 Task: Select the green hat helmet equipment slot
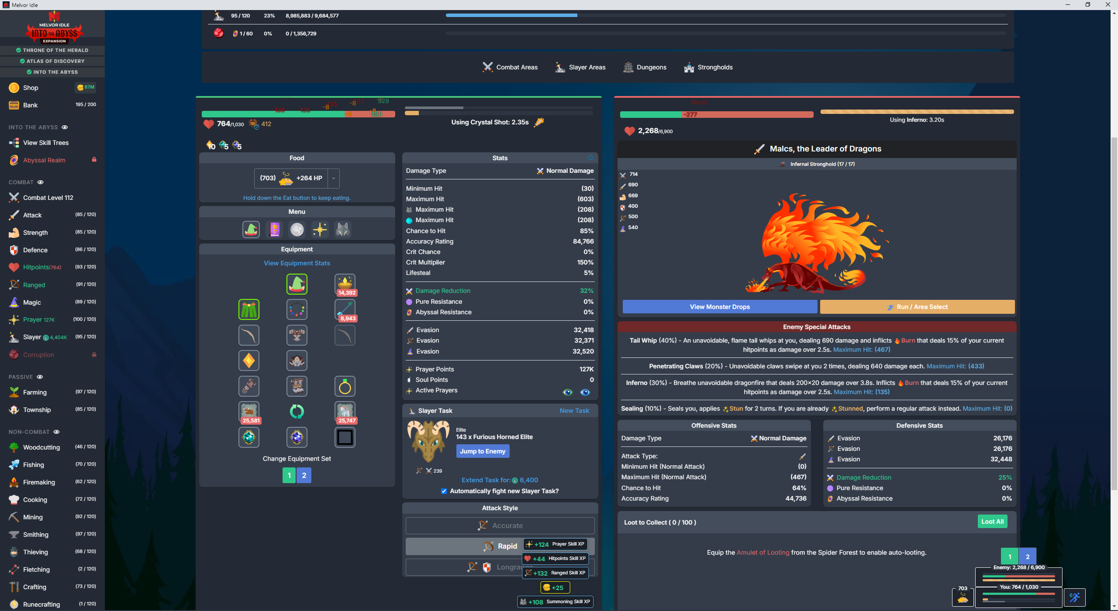click(x=297, y=284)
